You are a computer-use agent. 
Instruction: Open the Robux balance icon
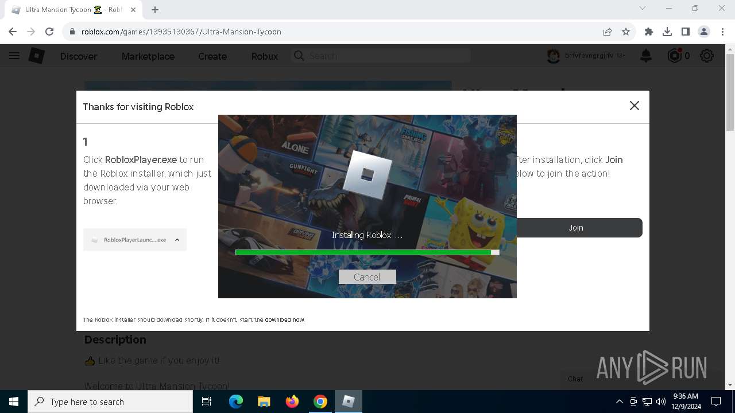(x=675, y=56)
